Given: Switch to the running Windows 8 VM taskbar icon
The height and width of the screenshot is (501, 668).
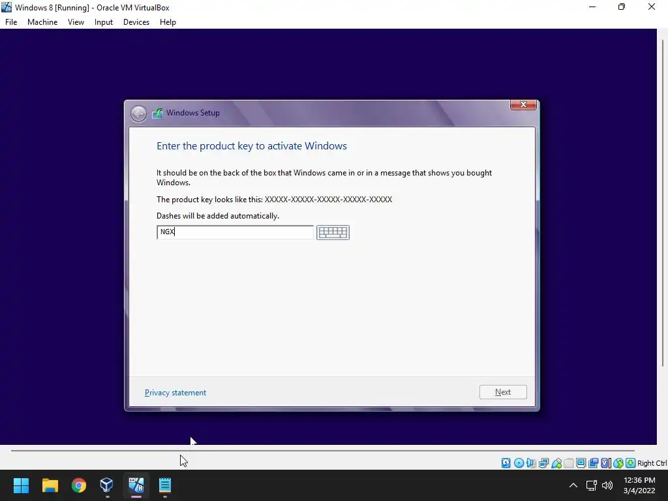Looking at the screenshot, I should pos(136,485).
